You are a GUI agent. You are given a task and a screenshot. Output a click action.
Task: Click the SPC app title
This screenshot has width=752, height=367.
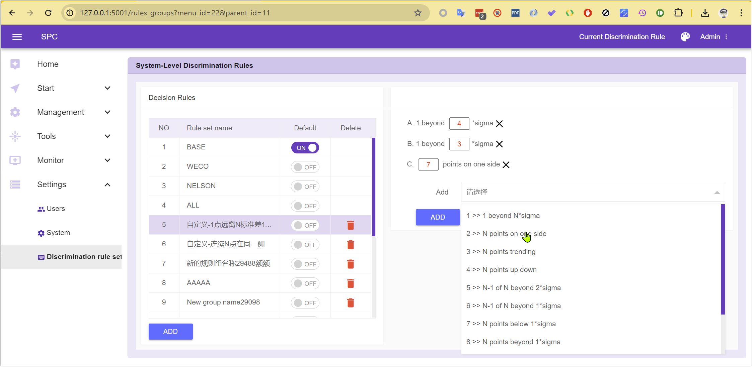[x=49, y=37]
